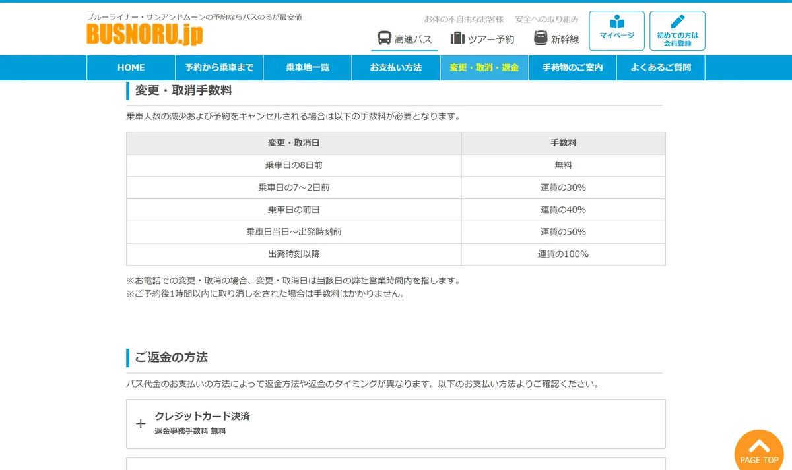Click the 乗車日の7〜2日前 table cell

pos(294,188)
